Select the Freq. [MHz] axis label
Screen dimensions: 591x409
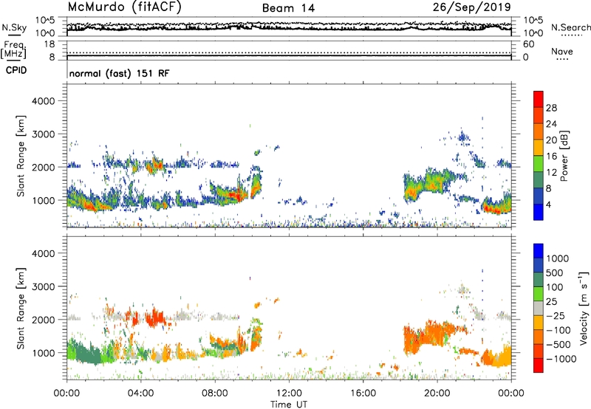(13, 49)
